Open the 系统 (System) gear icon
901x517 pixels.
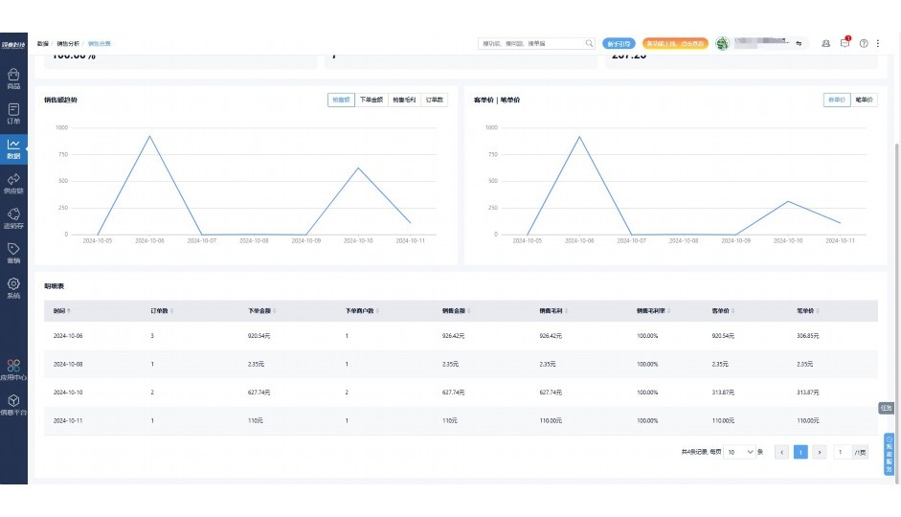point(13,287)
